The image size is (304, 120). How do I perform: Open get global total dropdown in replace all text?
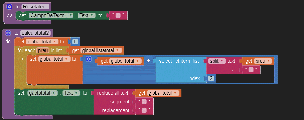point(163,93)
